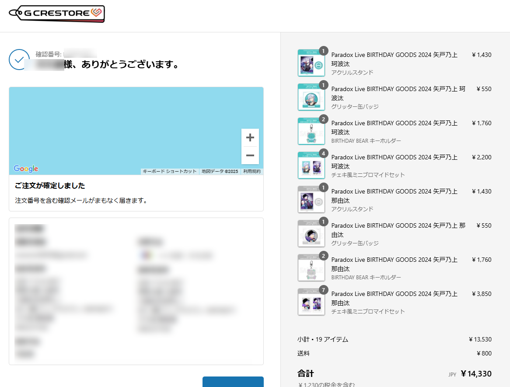510x387 pixels.
Task: Click アクリルスタンド variant label under 珂波汰
Action: click(x=352, y=72)
